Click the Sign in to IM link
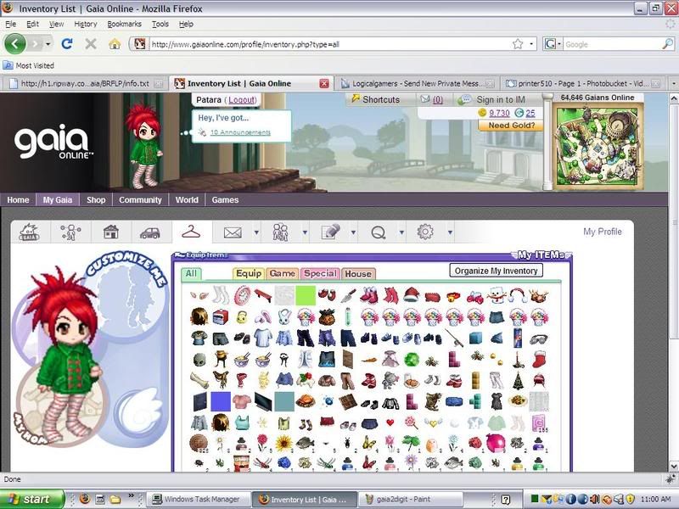679x509 pixels. point(501,99)
